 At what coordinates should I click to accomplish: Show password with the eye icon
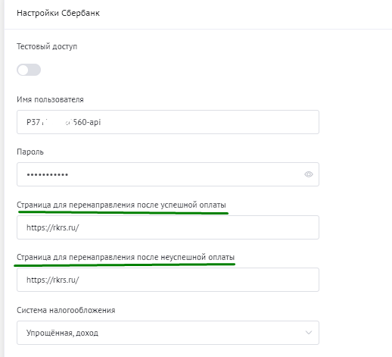(x=309, y=174)
